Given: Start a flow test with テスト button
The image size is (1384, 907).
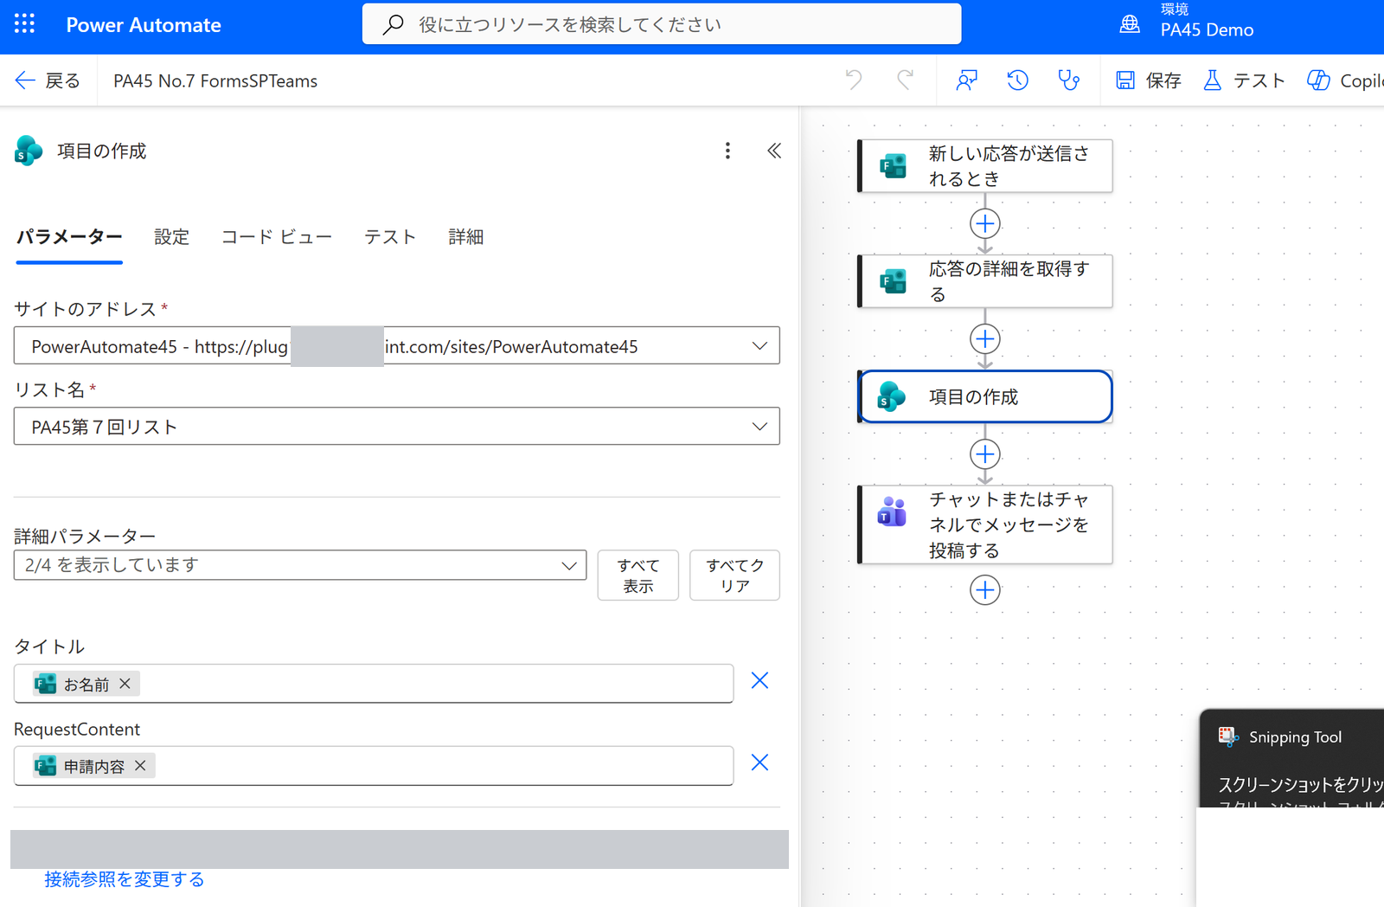Looking at the screenshot, I should 1244,80.
